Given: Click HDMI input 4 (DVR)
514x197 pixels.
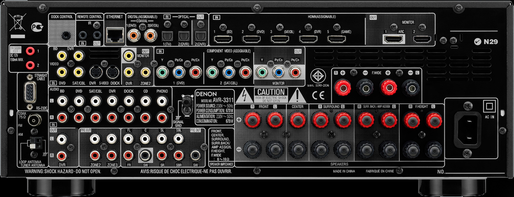Looking at the screenshot, I should [308, 39].
